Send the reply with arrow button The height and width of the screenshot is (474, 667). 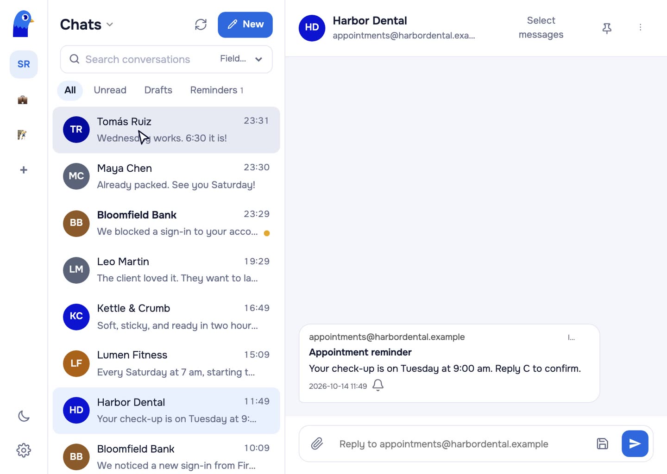pyautogui.click(x=635, y=443)
